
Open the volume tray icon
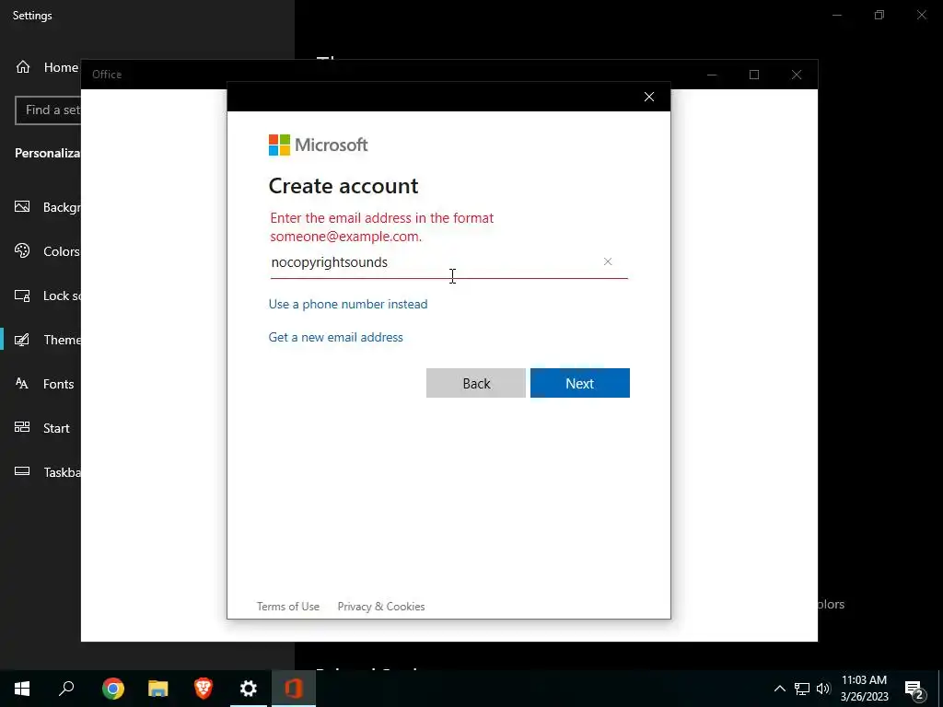pos(823,689)
